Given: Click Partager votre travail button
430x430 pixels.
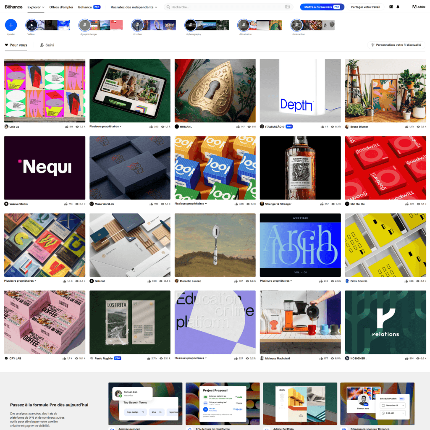Looking at the screenshot, I should [366, 7].
